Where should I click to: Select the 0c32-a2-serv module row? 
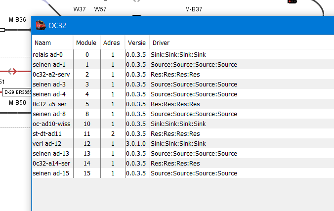[x=53, y=75]
